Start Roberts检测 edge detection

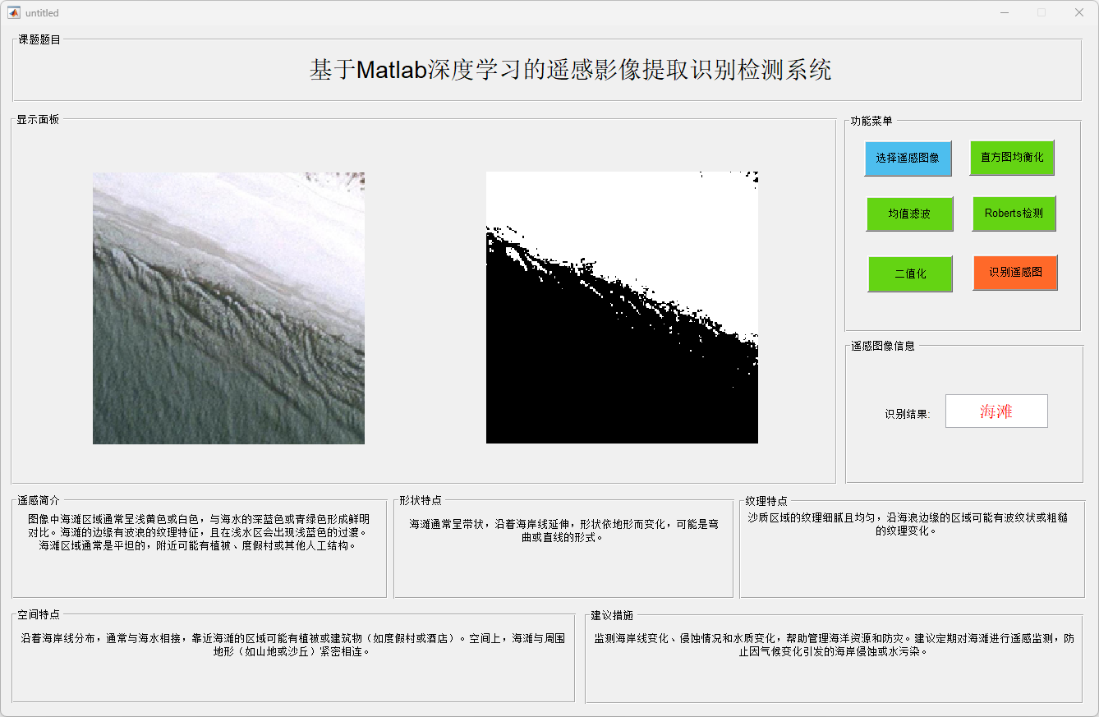click(1014, 214)
